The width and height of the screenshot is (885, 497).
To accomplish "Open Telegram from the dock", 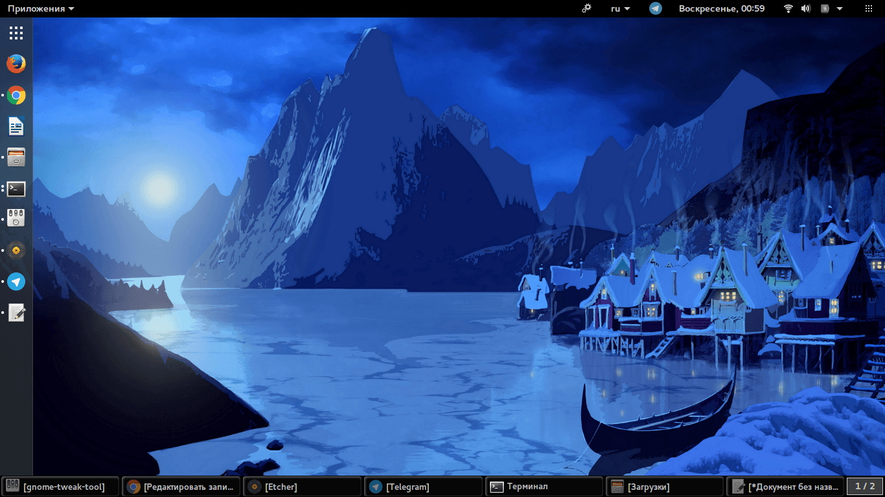I will pyautogui.click(x=16, y=282).
